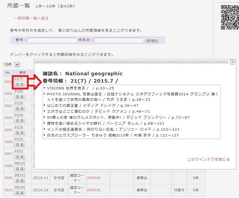Click the インドの極左過激派 contents entry
Viewport: 239px width, 198px height.
point(113,129)
